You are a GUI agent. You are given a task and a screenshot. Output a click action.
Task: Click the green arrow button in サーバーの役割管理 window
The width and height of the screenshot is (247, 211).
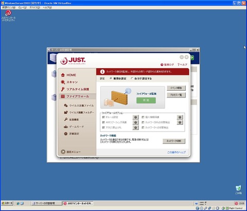point(192,58)
